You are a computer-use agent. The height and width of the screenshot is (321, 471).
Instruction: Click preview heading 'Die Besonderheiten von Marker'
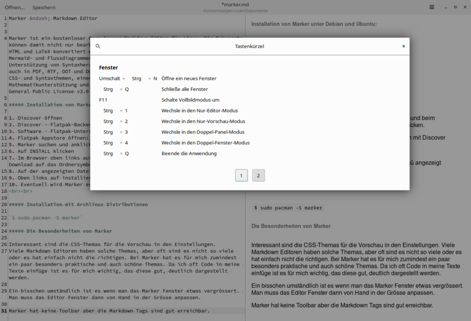[291, 226]
